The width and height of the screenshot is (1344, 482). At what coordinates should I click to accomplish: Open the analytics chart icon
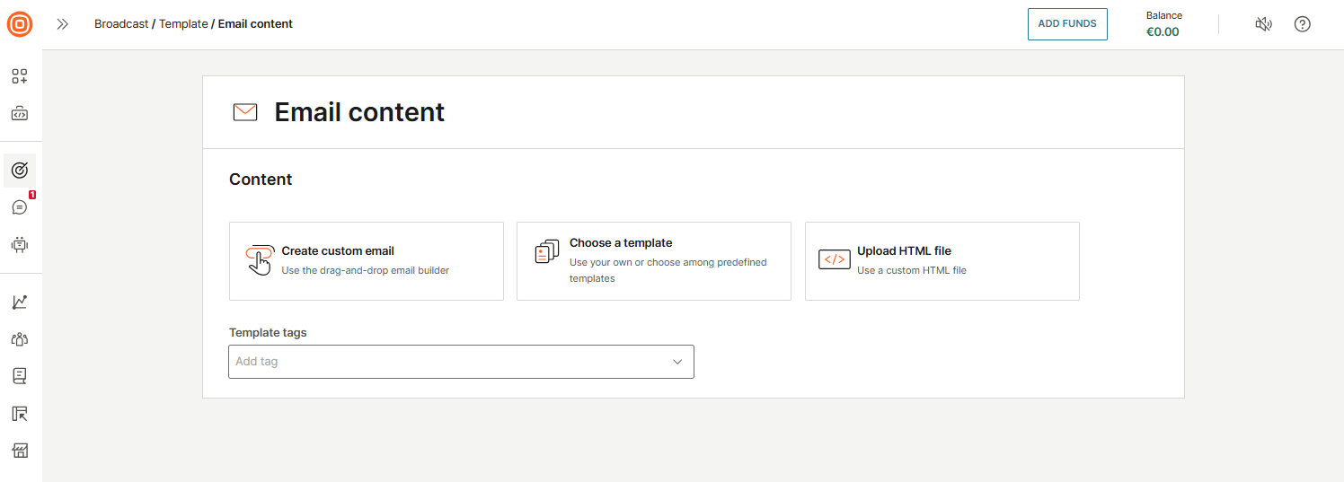coord(20,302)
